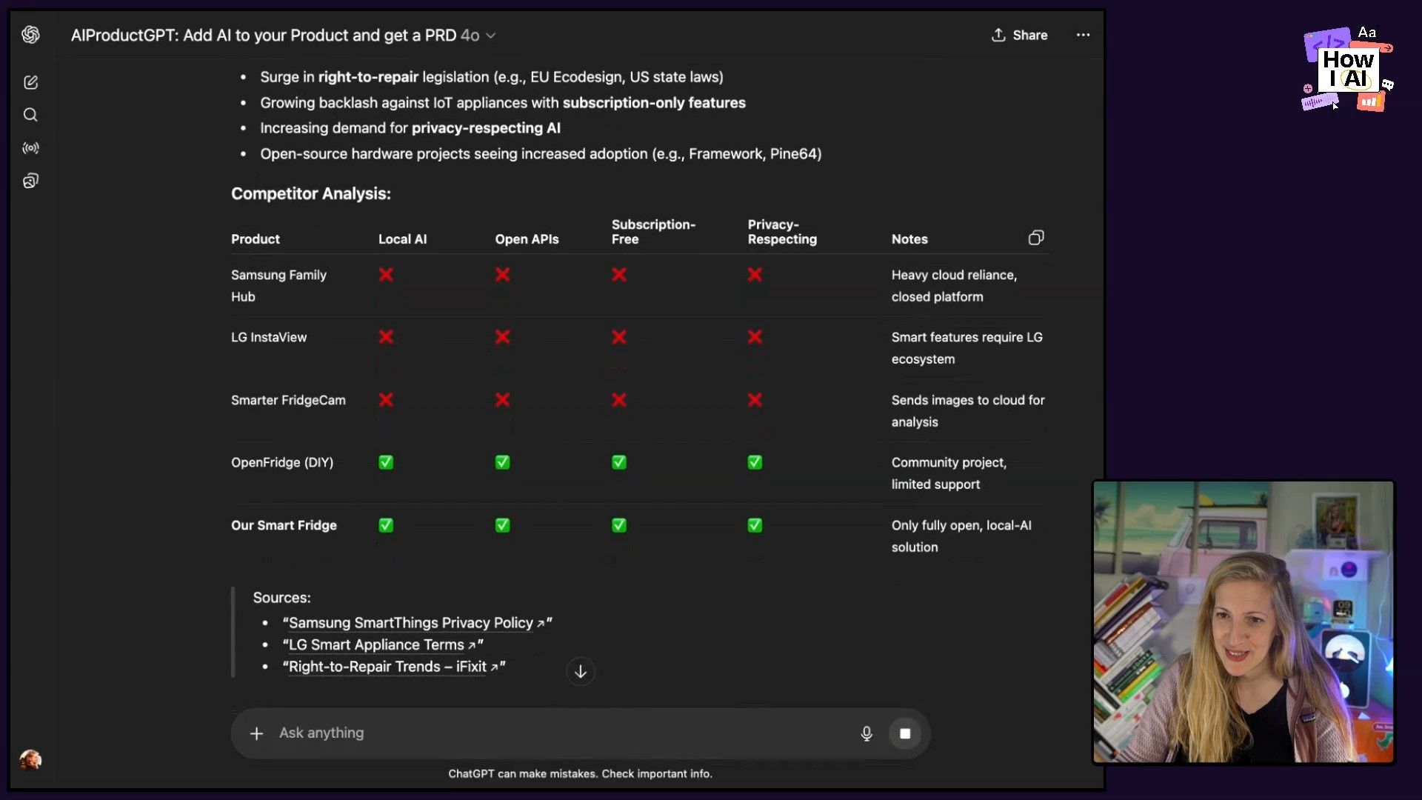Screen dimensions: 1422x800
Task: Copy the competitor analysis table
Action: click(x=1036, y=238)
